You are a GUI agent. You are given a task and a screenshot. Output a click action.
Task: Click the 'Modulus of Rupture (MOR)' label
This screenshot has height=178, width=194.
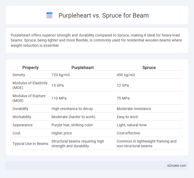[29, 98]
